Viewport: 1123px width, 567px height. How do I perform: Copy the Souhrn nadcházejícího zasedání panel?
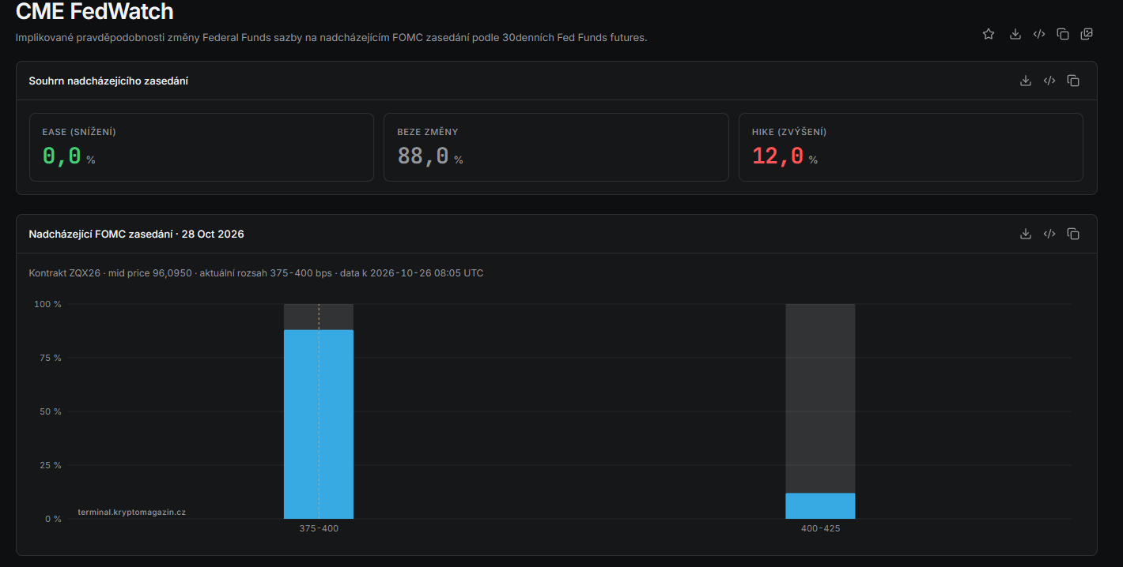point(1073,81)
